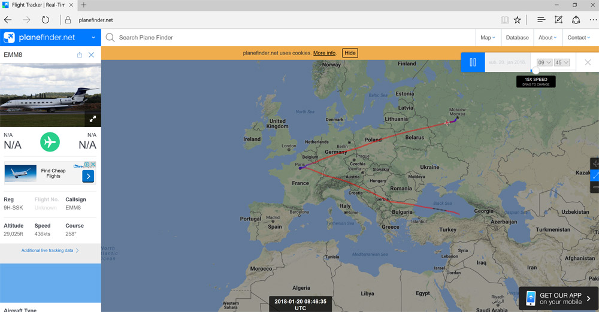Go back in browser
The width and height of the screenshot is (599, 312).
[8, 20]
